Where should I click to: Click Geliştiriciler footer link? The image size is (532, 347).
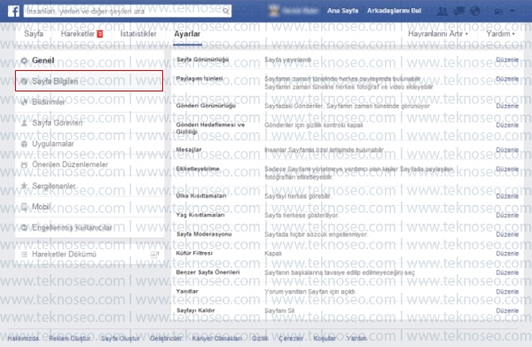pyautogui.click(x=166, y=338)
